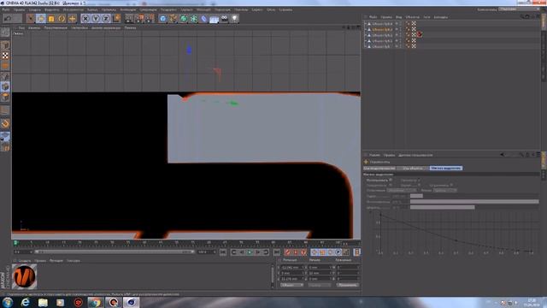This screenshot has height=308, width=547.
Task: Switch to the highlighted soft selection tab
Action: [x=446, y=168]
